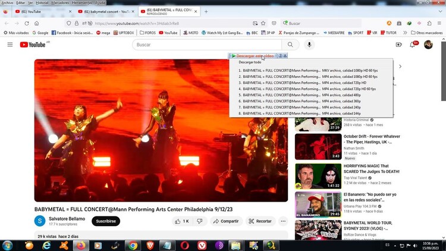Open the YouTube hamburger guide menu
The image size is (446, 251).
tap(10, 45)
